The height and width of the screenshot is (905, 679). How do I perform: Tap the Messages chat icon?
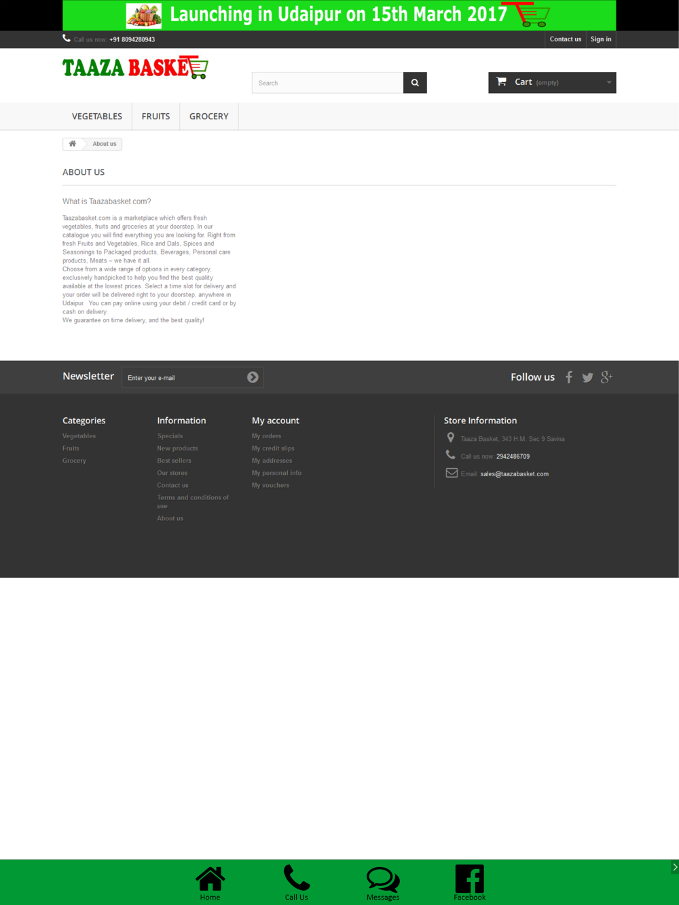383,883
